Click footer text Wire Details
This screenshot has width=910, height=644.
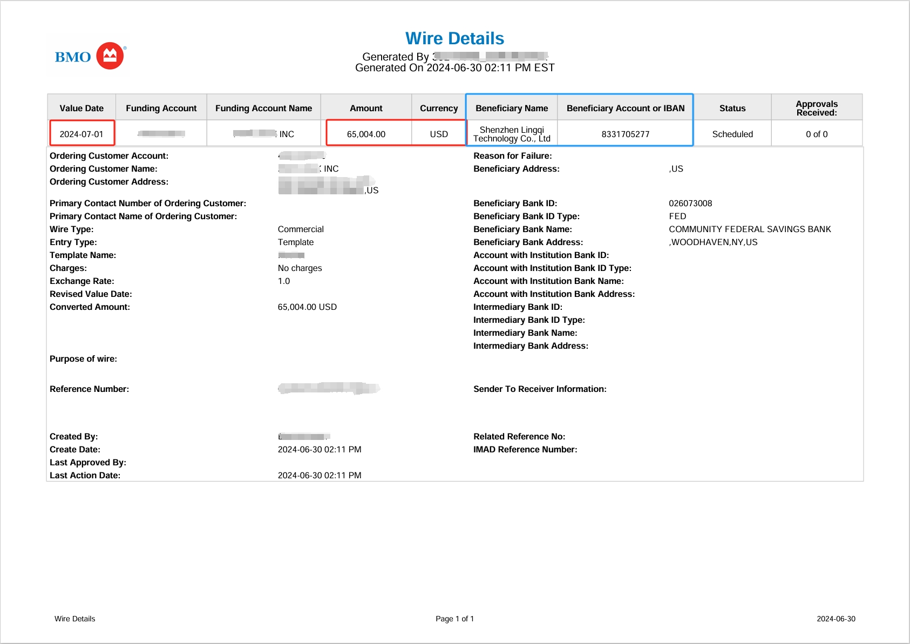click(74, 619)
